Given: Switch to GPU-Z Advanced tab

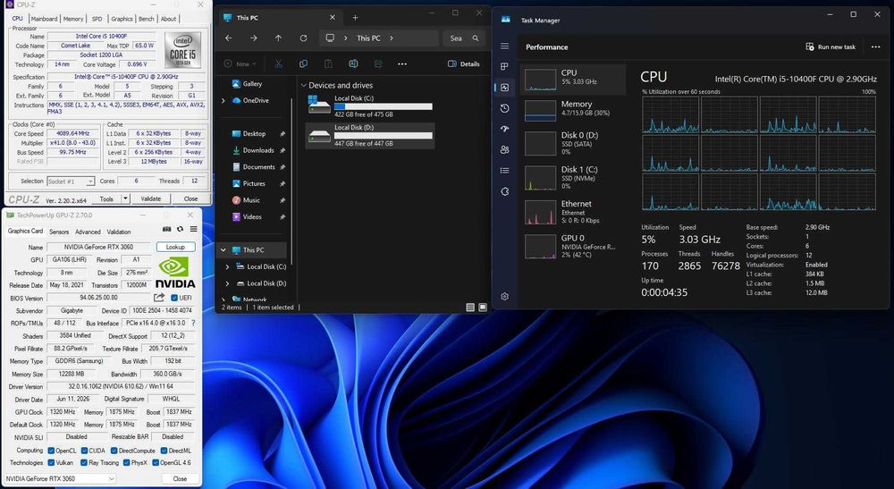Looking at the screenshot, I should click(x=88, y=232).
